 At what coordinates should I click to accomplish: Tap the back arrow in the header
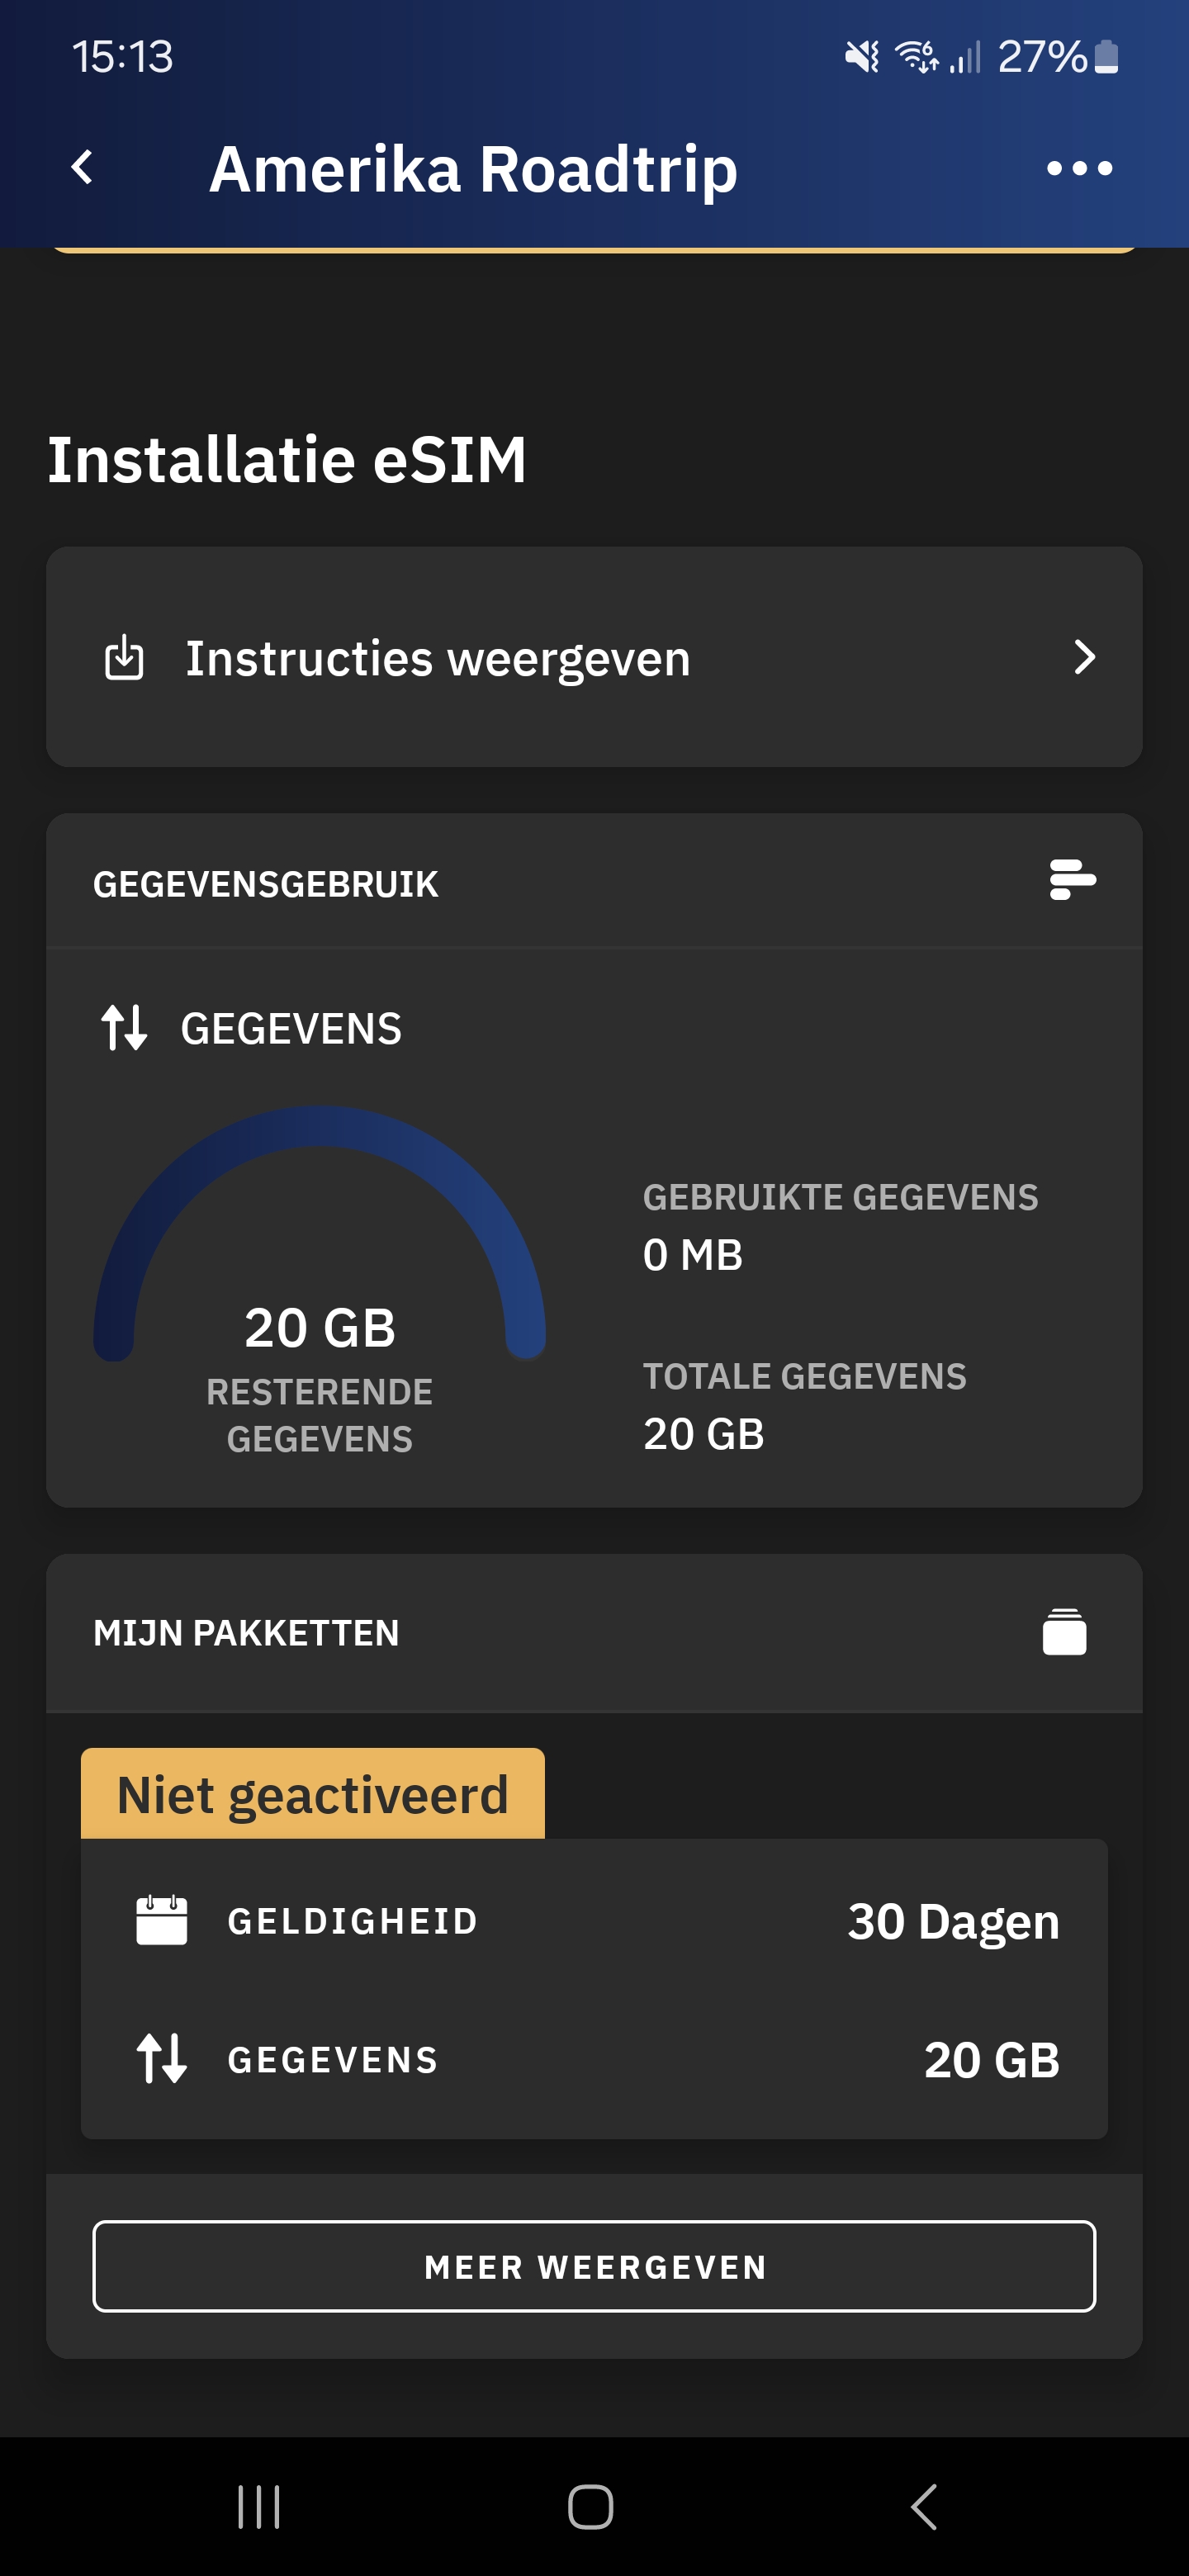coord(83,168)
